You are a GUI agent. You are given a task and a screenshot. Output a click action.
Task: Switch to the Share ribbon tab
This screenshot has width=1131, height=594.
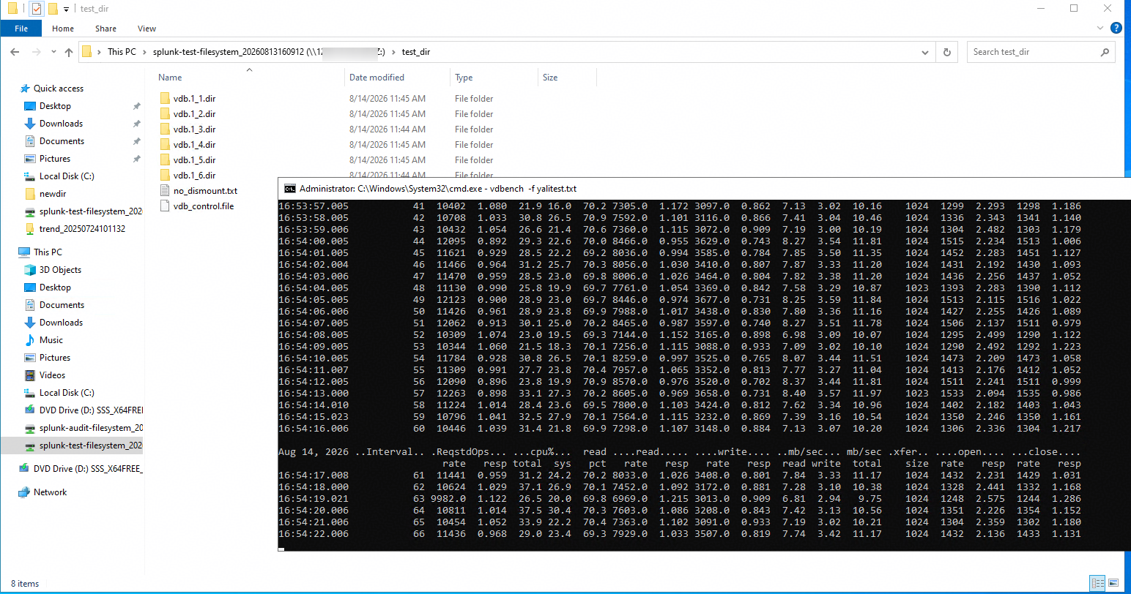point(105,29)
